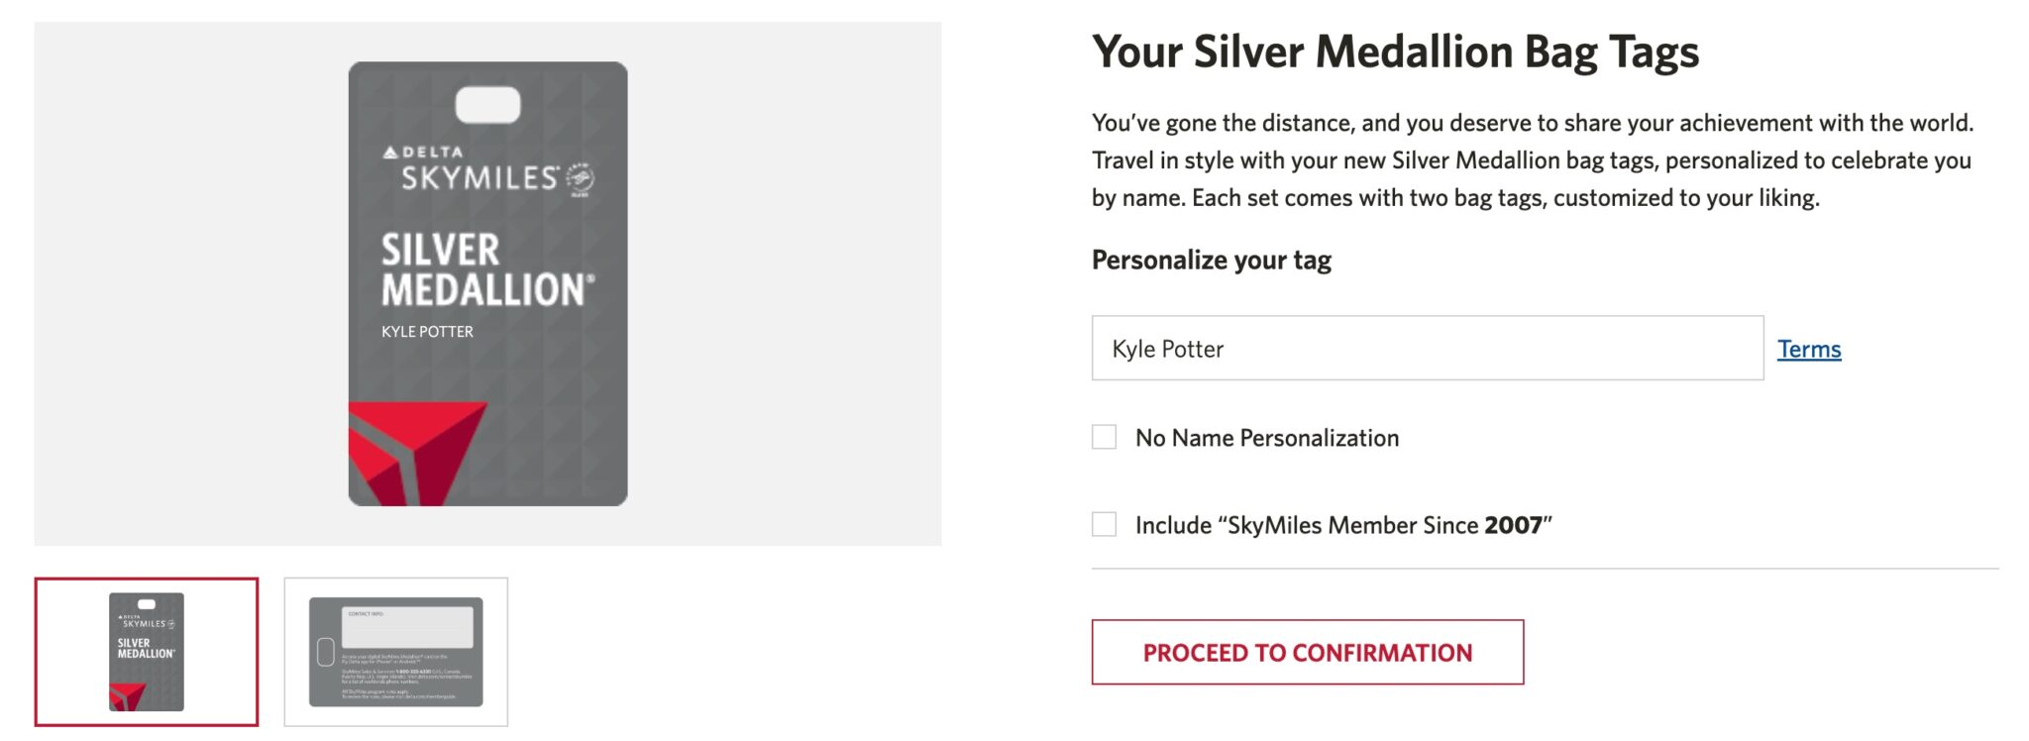
Task: Click the KYLE POTTER name printed on the tag
Action: point(429,332)
